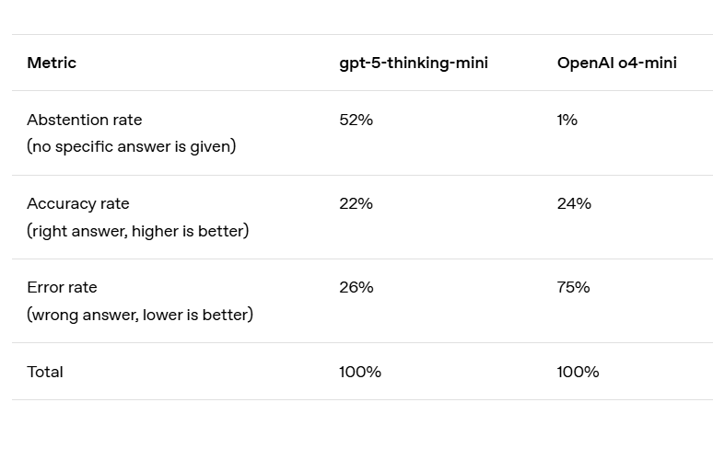The height and width of the screenshot is (460, 713).
Task: Click the Metric column header
Action: 52,63
